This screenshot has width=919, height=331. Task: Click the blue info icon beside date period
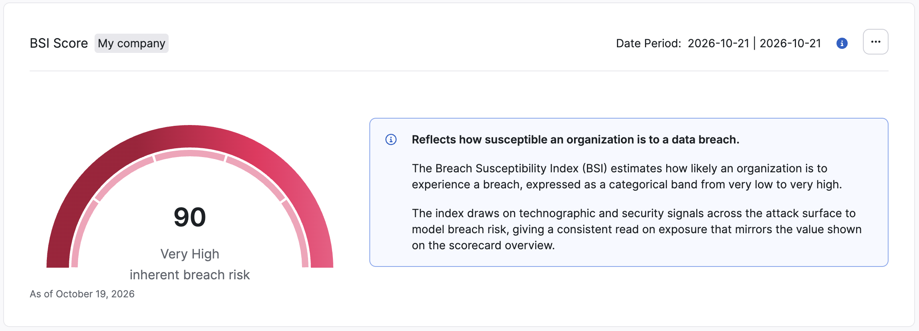click(x=842, y=43)
